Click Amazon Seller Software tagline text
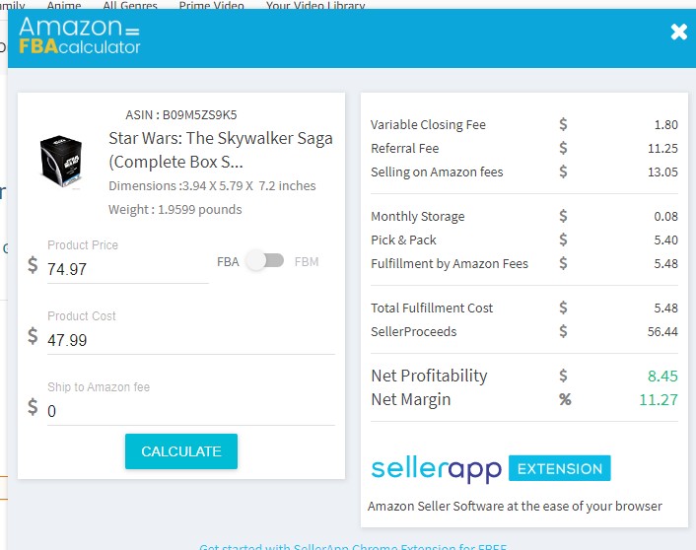Viewport: 696px width, 550px height. 515,507
